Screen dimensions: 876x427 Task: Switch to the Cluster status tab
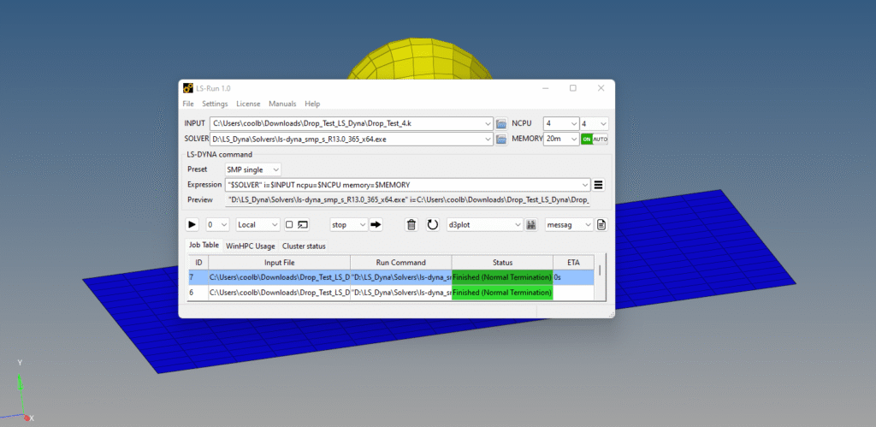click(304, 246)
